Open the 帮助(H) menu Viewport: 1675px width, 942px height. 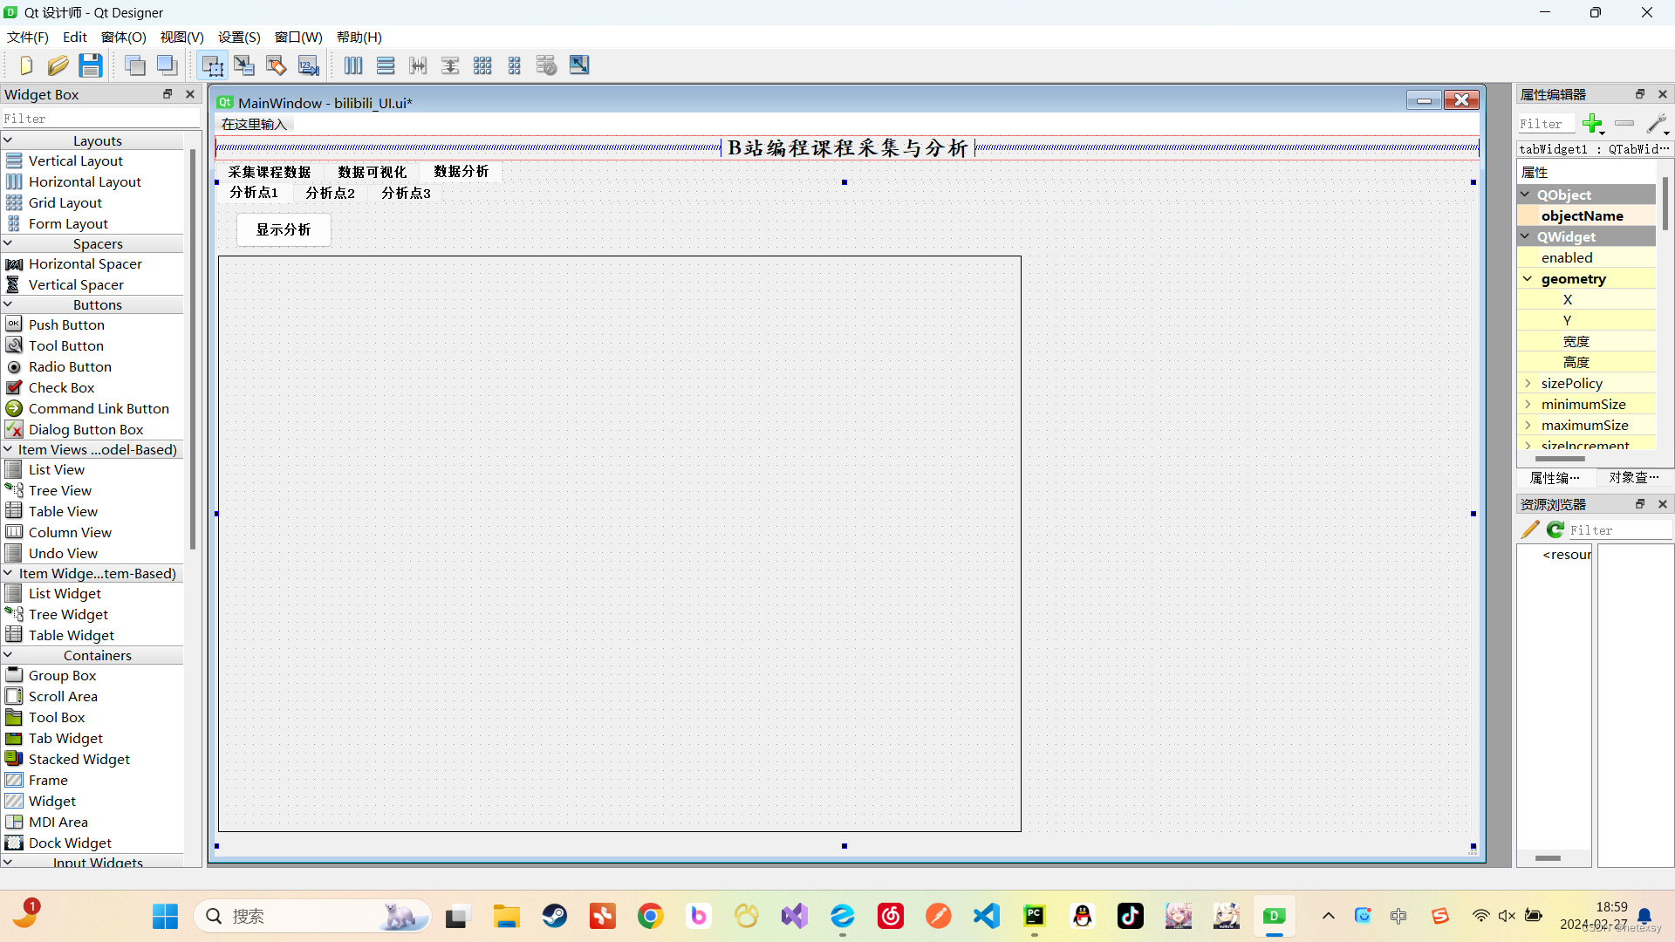(359, 37)
